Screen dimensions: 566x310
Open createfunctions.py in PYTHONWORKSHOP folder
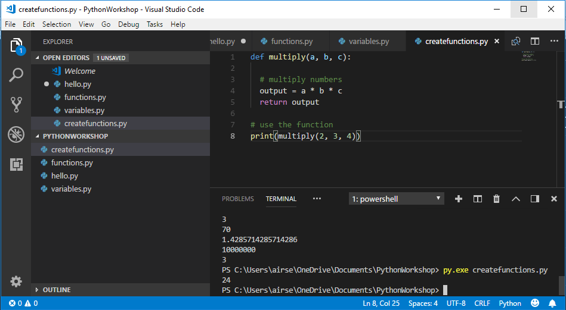click(x=120, y=149)
